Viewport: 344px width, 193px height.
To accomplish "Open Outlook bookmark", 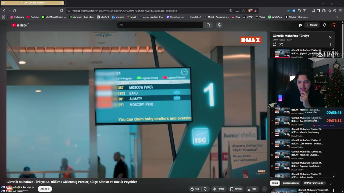I will 118,17.
